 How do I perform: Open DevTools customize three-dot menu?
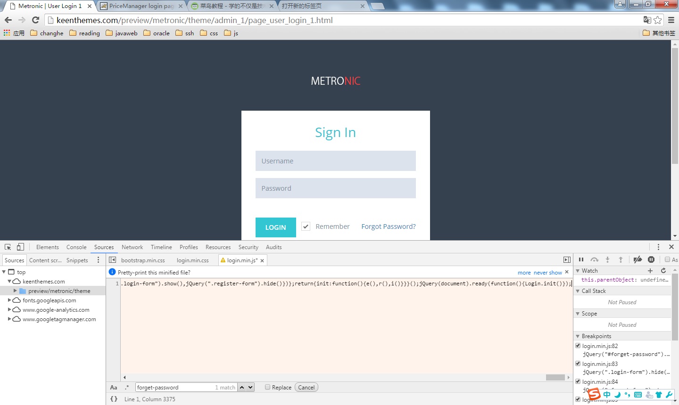click(x=658, y=247)
